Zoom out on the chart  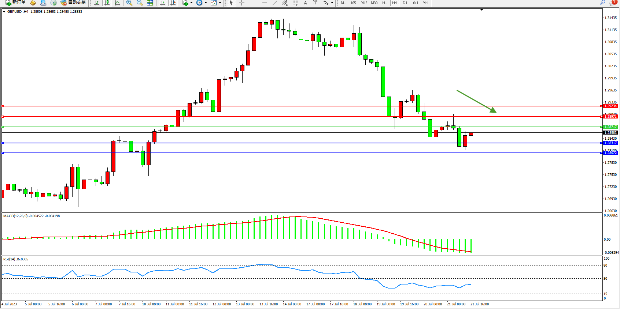[139, 3]
